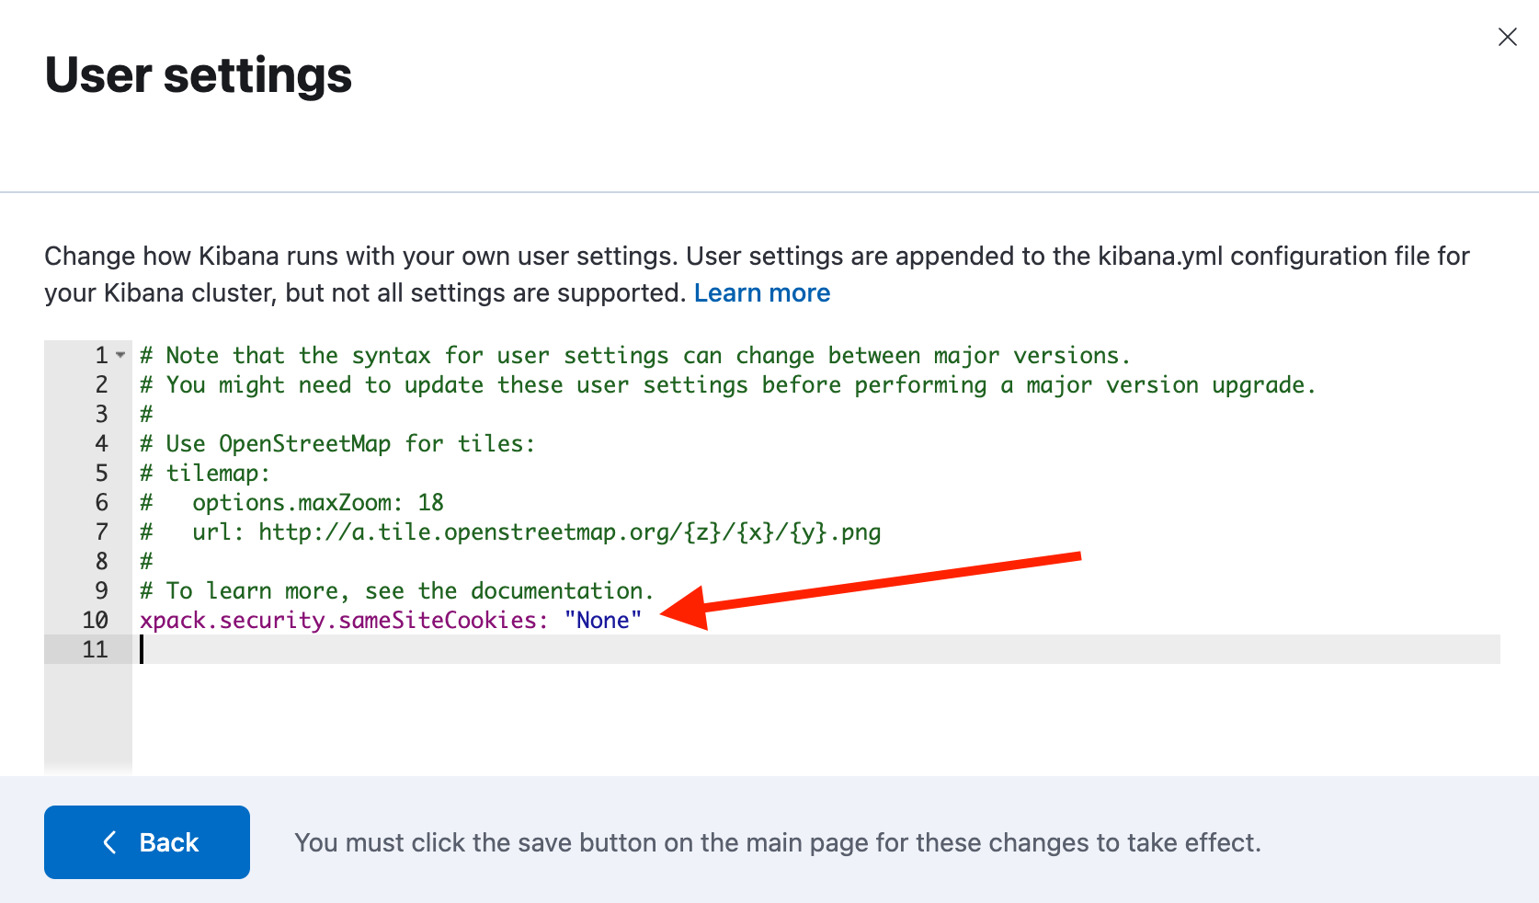This screenshot has width=1539, height=903.
Task: Click the chevron icon in the Back button
Action: [110, 842]
